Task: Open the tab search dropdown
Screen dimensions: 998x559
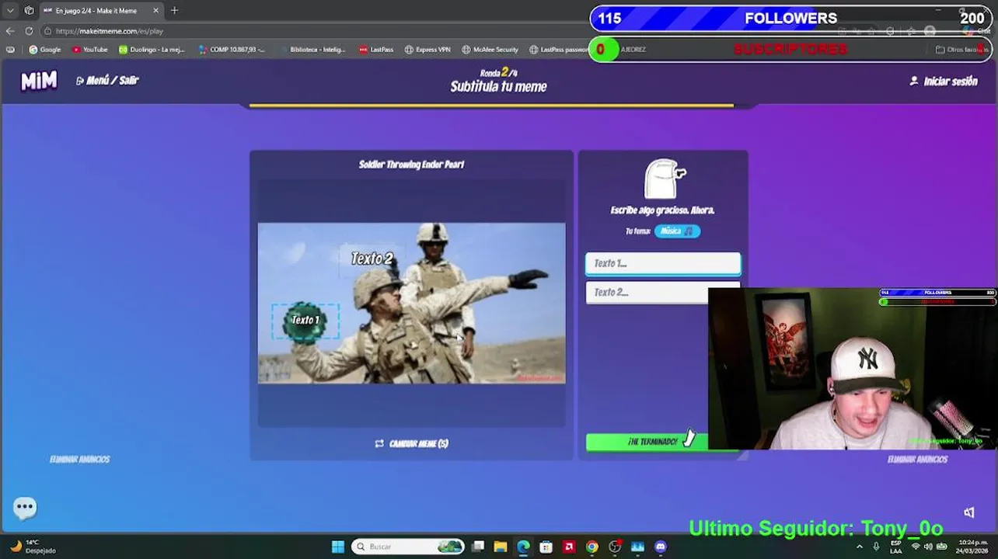Action: [x=10, y=10]
